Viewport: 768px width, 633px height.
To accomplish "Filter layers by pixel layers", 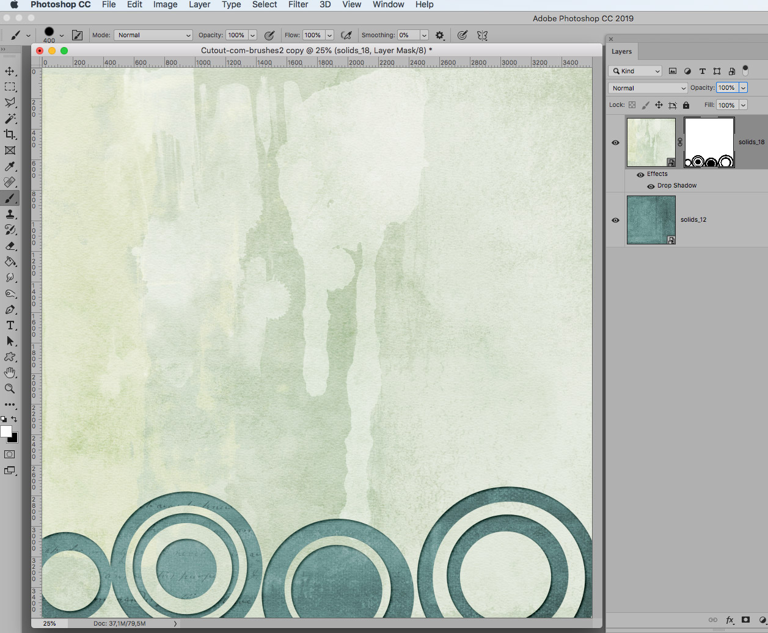I will [x=673, y=71].
